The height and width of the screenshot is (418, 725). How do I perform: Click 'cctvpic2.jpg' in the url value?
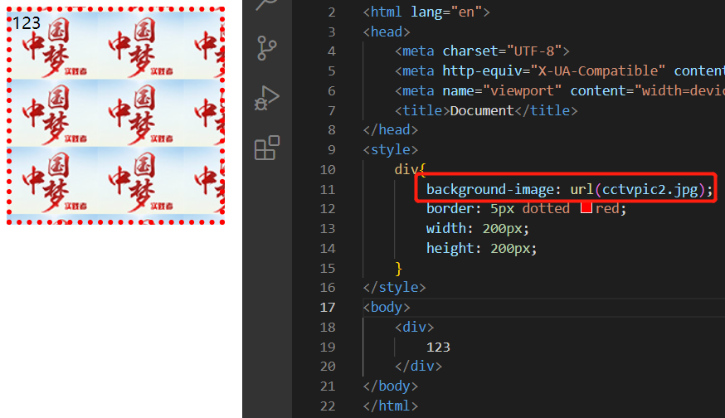[x=650, y=189]
